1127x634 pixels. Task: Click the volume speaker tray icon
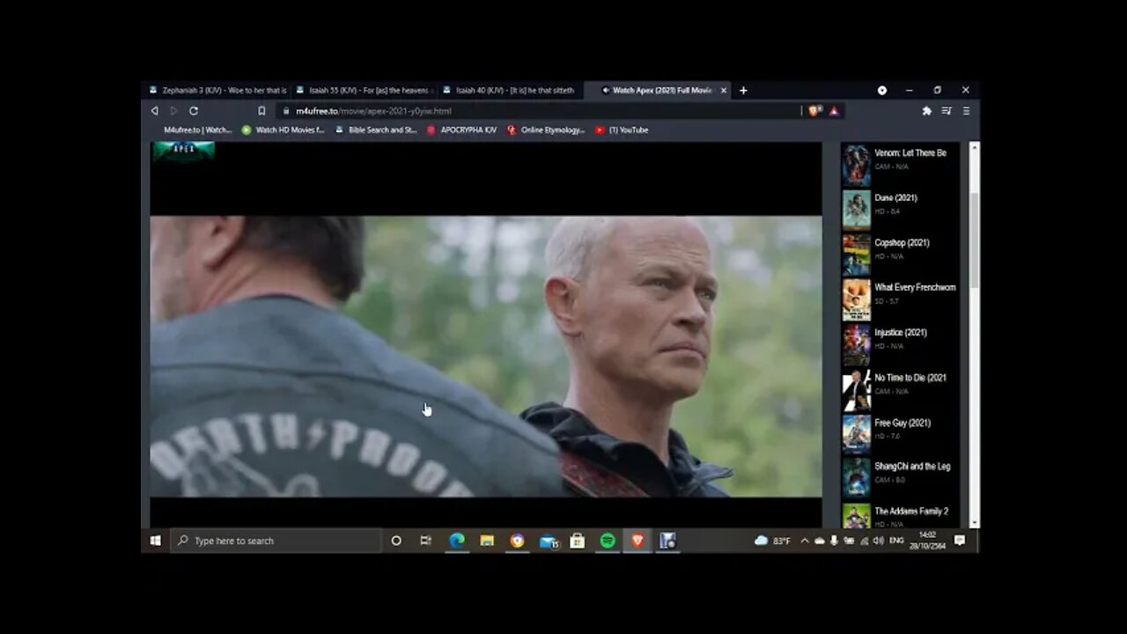coord(878,541)
